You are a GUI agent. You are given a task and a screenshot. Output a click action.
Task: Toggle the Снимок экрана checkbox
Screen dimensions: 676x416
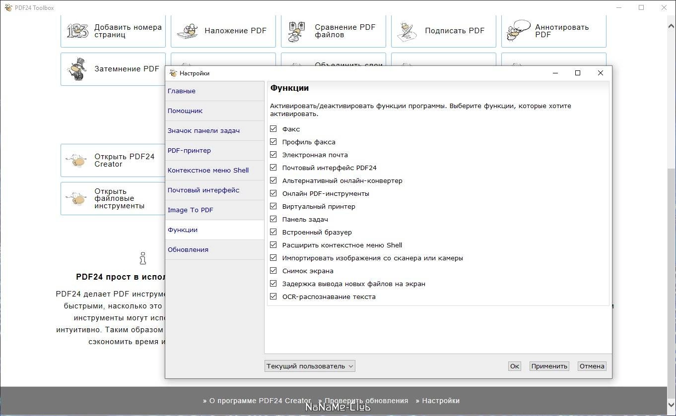273,271
